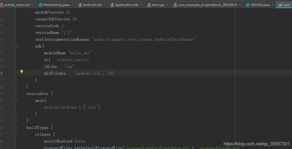This screenshot has width=292, height=149.
Task: Open the Application.mk tab
Action: [x=127, y=5]
